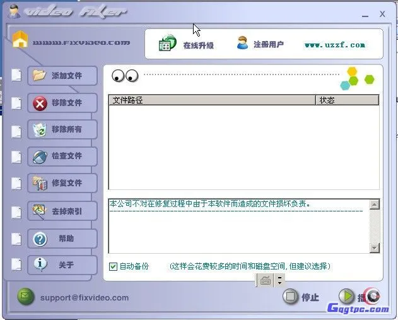Click the message box scrollbar track

tap(375, 226)
